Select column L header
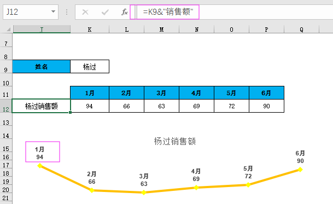The image size is (333, 204). 126,30
